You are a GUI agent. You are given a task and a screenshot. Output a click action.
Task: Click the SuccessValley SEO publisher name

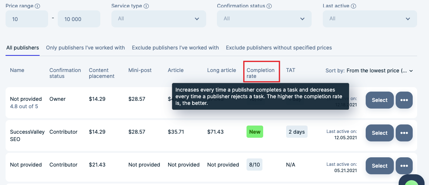click(27, 136)
